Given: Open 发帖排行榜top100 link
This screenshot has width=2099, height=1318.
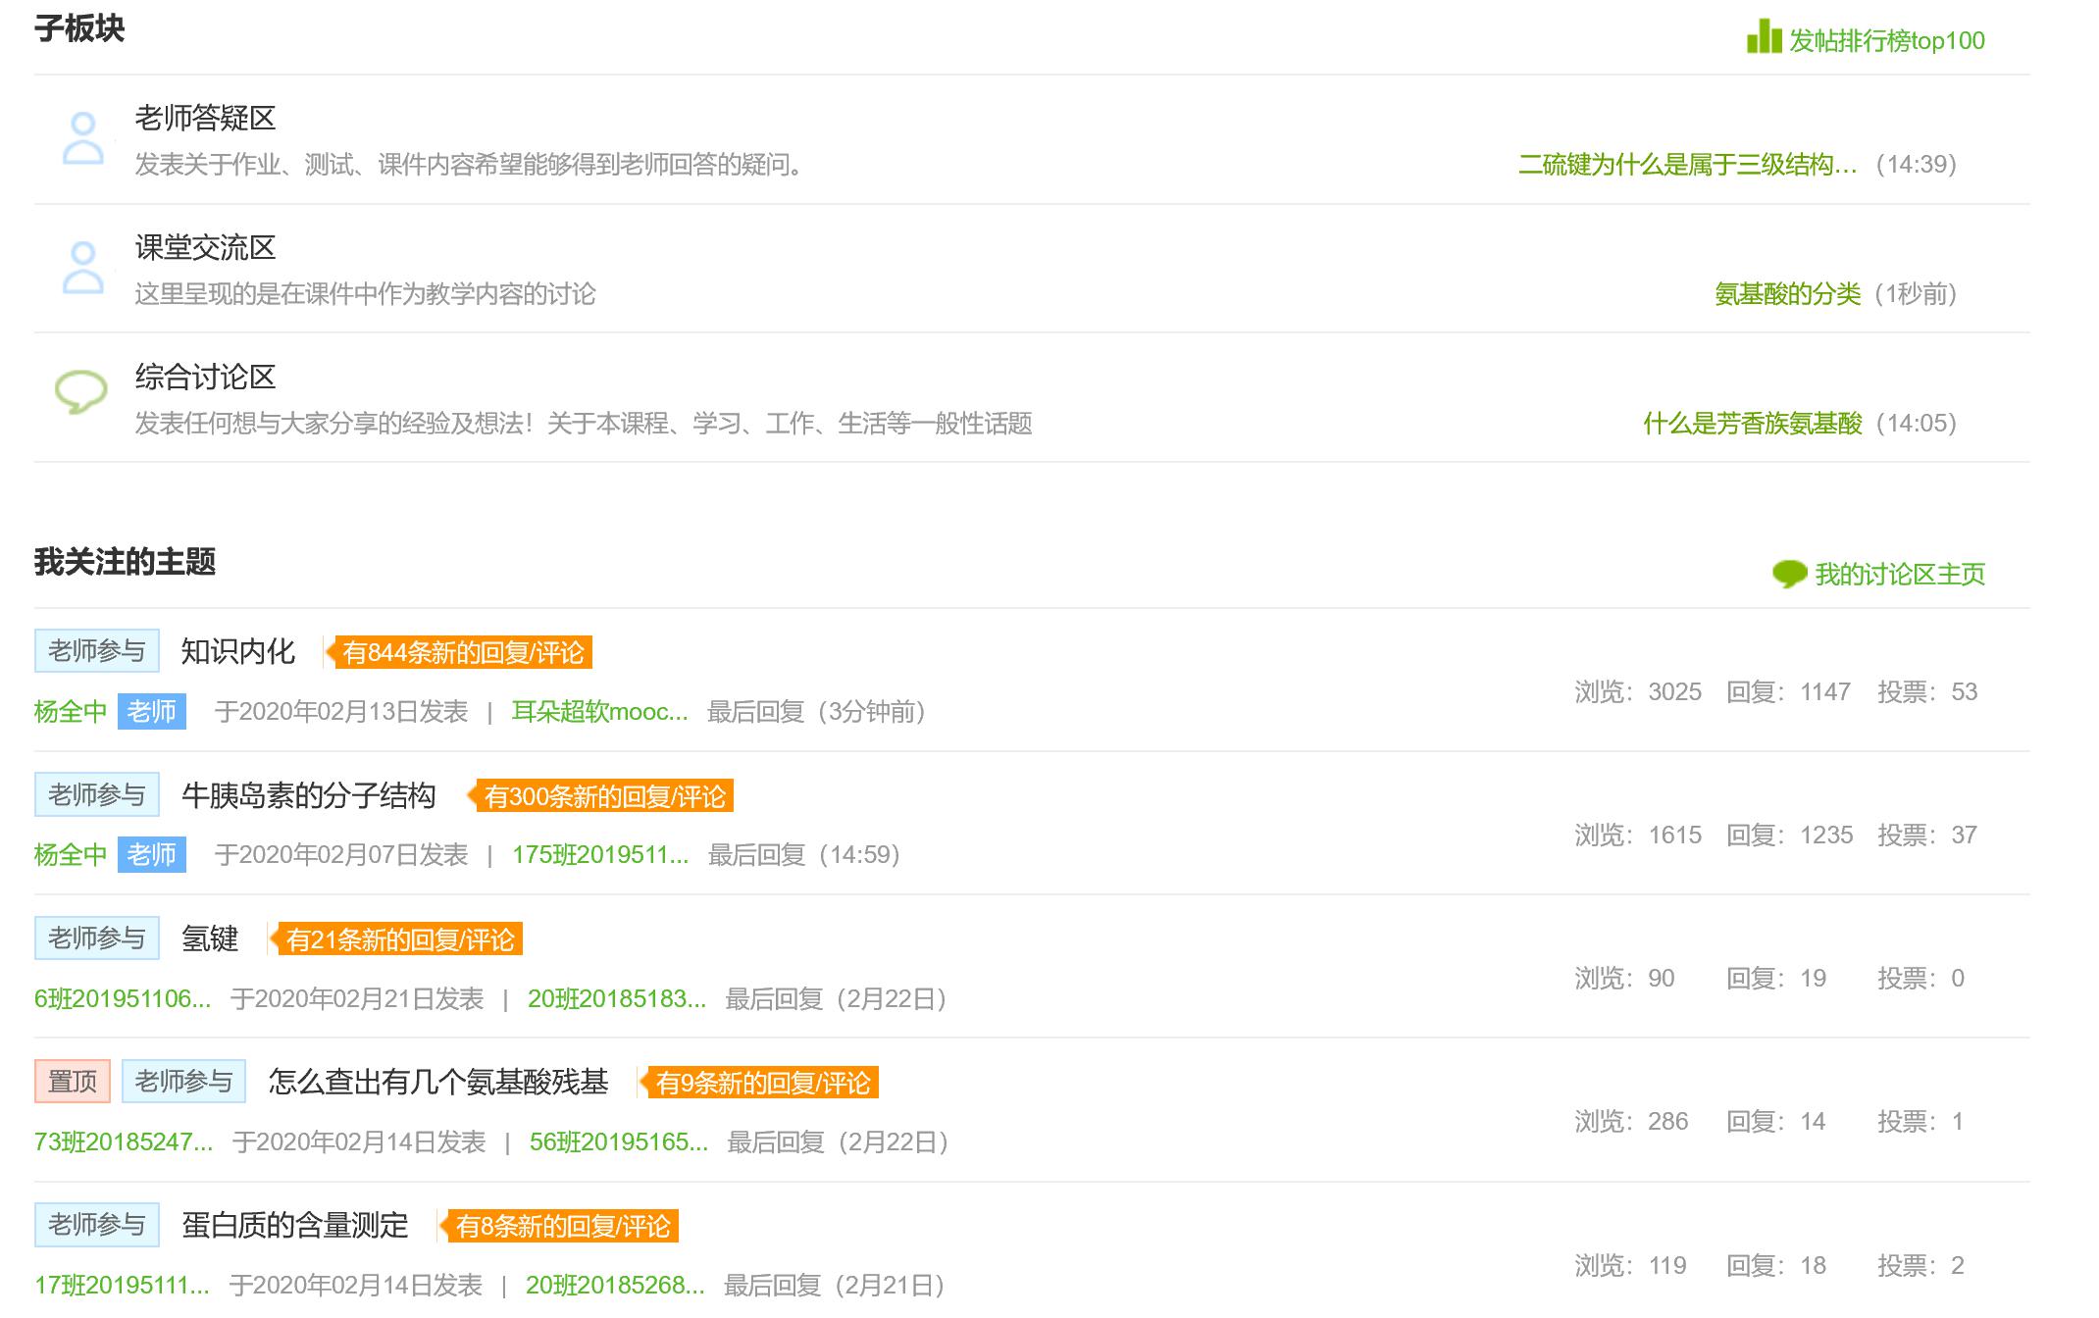Looking at the screenshot, I should 1886,41.
